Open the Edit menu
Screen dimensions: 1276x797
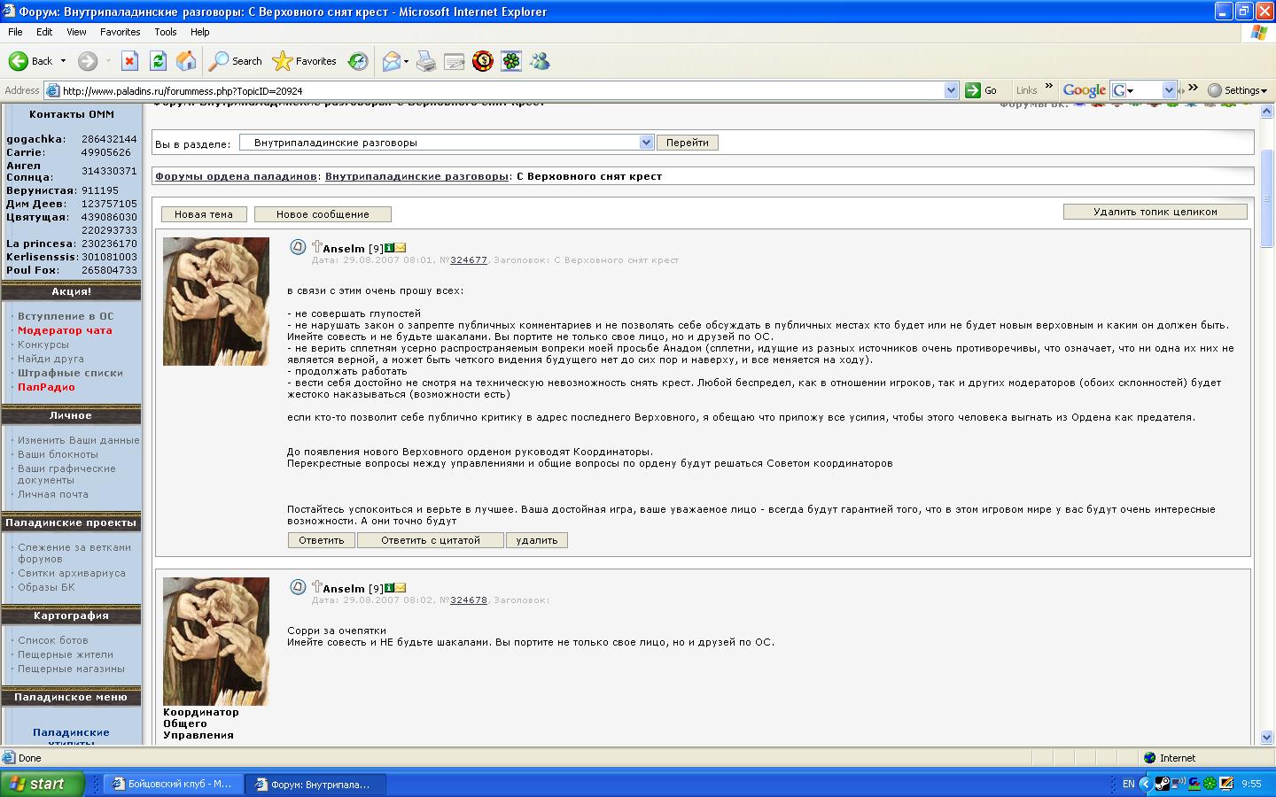(44, 32)
